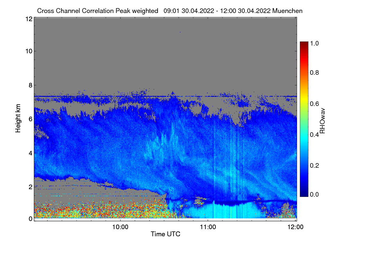Click the chart title 'Cross Channel Correlation Peak weighted'
The height and width of the screenshot is (260, 390).
pos(97,11)
